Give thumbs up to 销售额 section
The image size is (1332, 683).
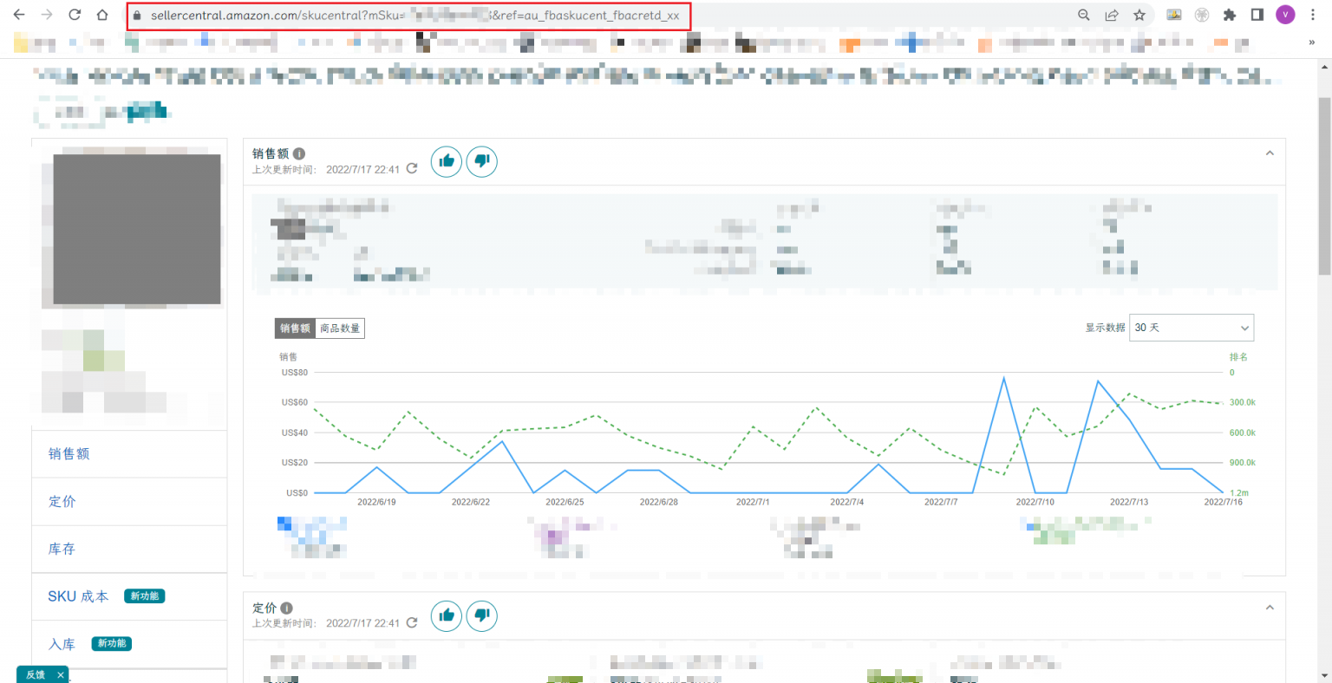click(x=447, y=161)
